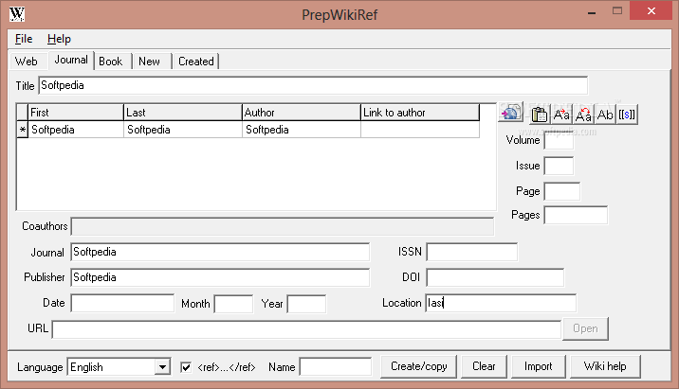Switch to the Book tab
Image resolution: width=679 pixels, height=389 pixels.
pyautogui.click(x=111, y=62)
